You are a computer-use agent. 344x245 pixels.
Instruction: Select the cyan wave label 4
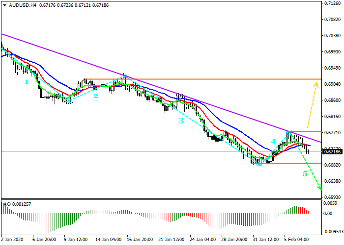273,142
